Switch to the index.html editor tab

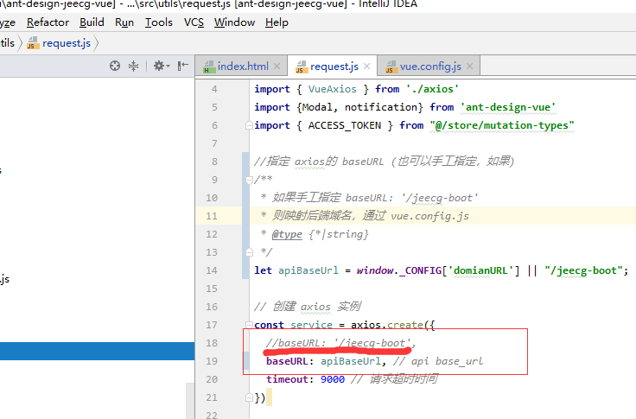[242, 67]
